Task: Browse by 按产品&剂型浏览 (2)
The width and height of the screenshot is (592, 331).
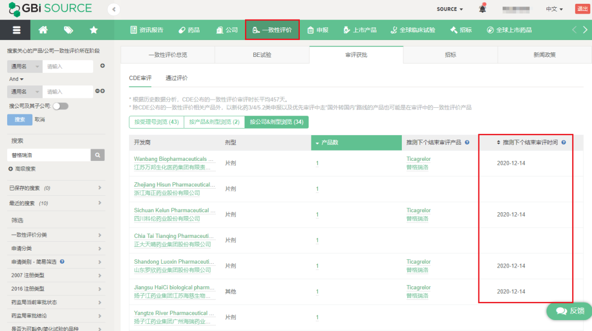Action: [214, 122]
